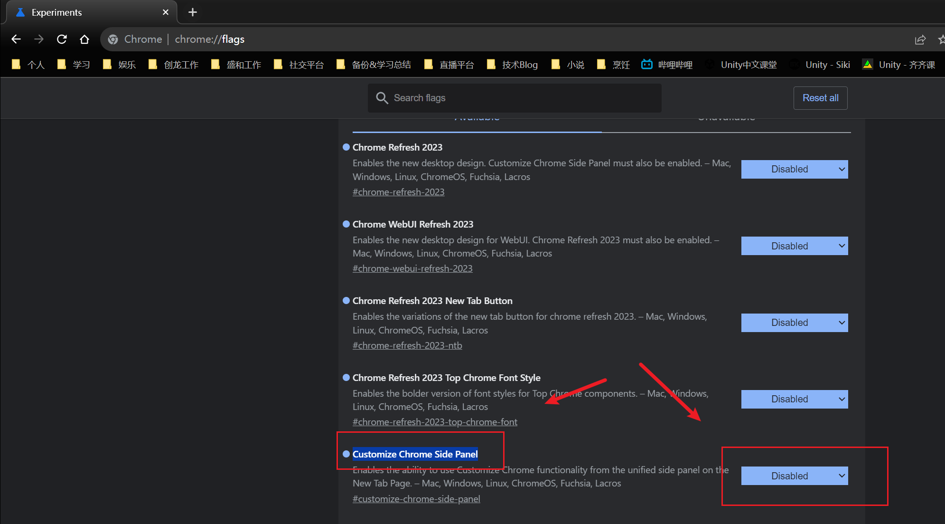Follow the #chrome-webui-refresh-2023 link
Viewport: 945px width, 524px height.
[412, 268]
